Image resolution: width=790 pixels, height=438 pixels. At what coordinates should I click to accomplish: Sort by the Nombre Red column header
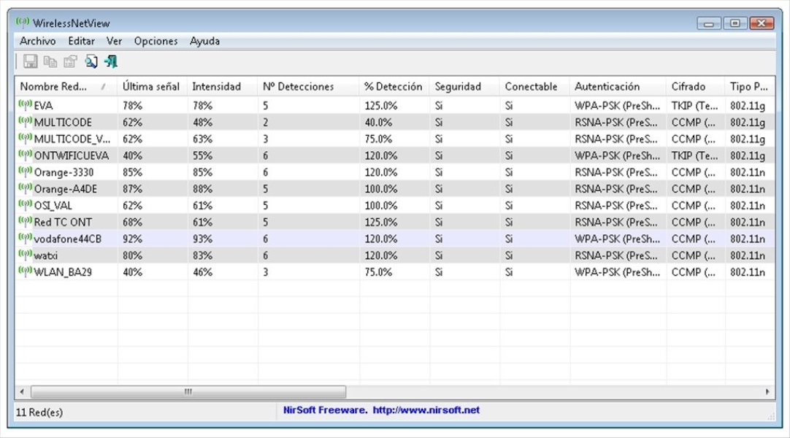click(66, 87)
